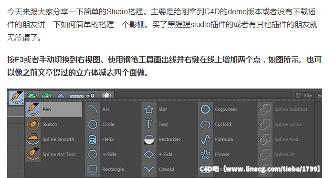336x178 pixels.
Task: Select the Sketch tool icon
Action: tap(33, 124)
